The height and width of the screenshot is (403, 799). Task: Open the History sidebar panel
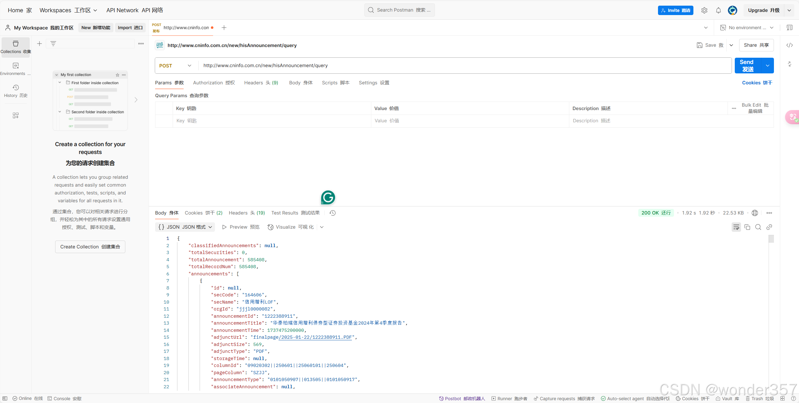pos(15,91)
